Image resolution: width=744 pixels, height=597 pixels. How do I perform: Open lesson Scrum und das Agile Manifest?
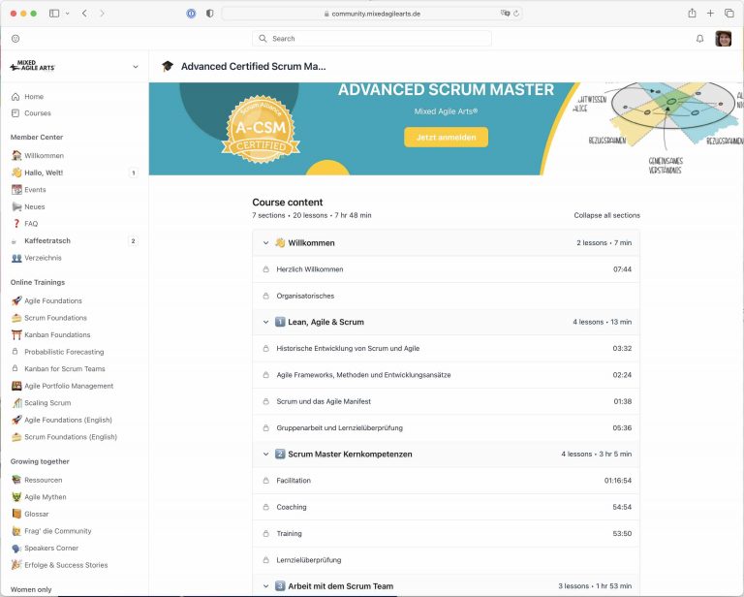pyautogui.click(x=446, y=401)
